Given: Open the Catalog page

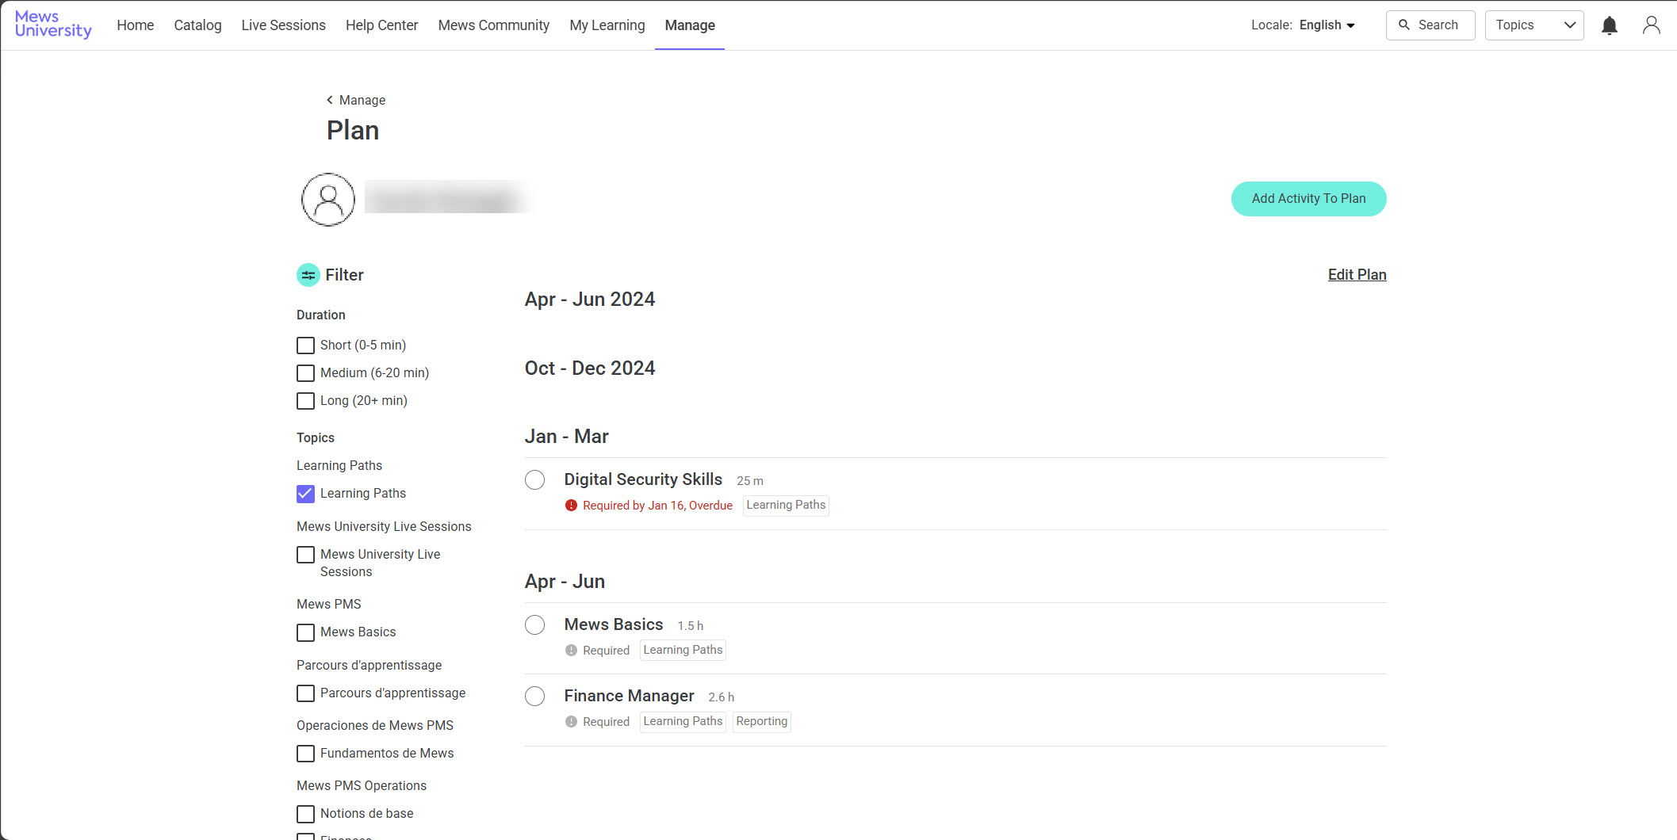Looking at the screenshot, I should pos(197,25).
